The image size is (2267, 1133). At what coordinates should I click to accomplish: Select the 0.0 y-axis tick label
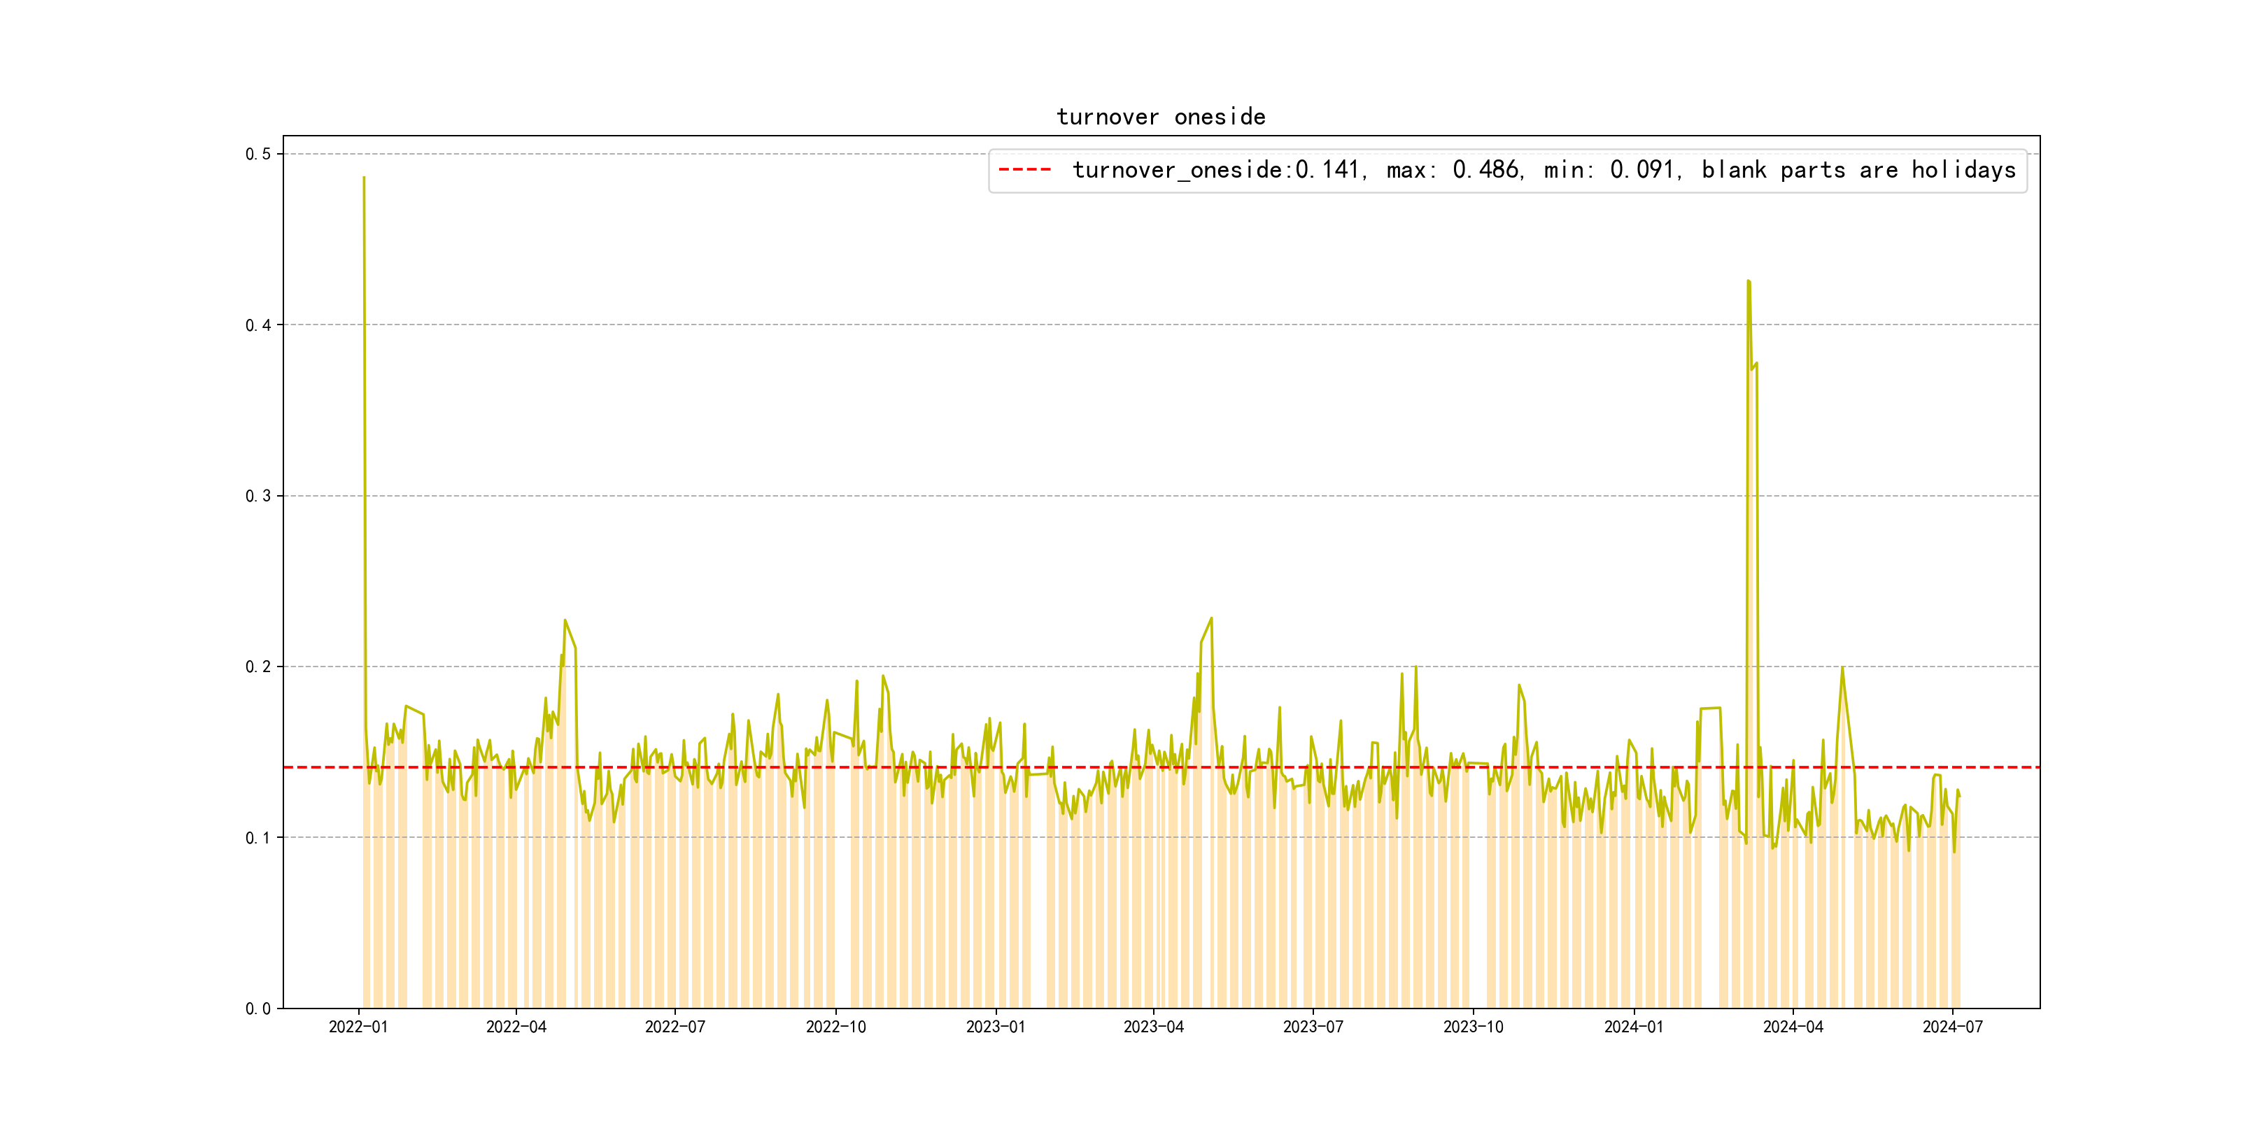258,1009
